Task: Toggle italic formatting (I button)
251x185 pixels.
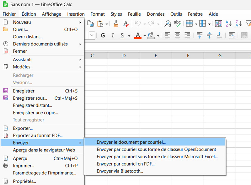Action: click(x=112, y=35)
